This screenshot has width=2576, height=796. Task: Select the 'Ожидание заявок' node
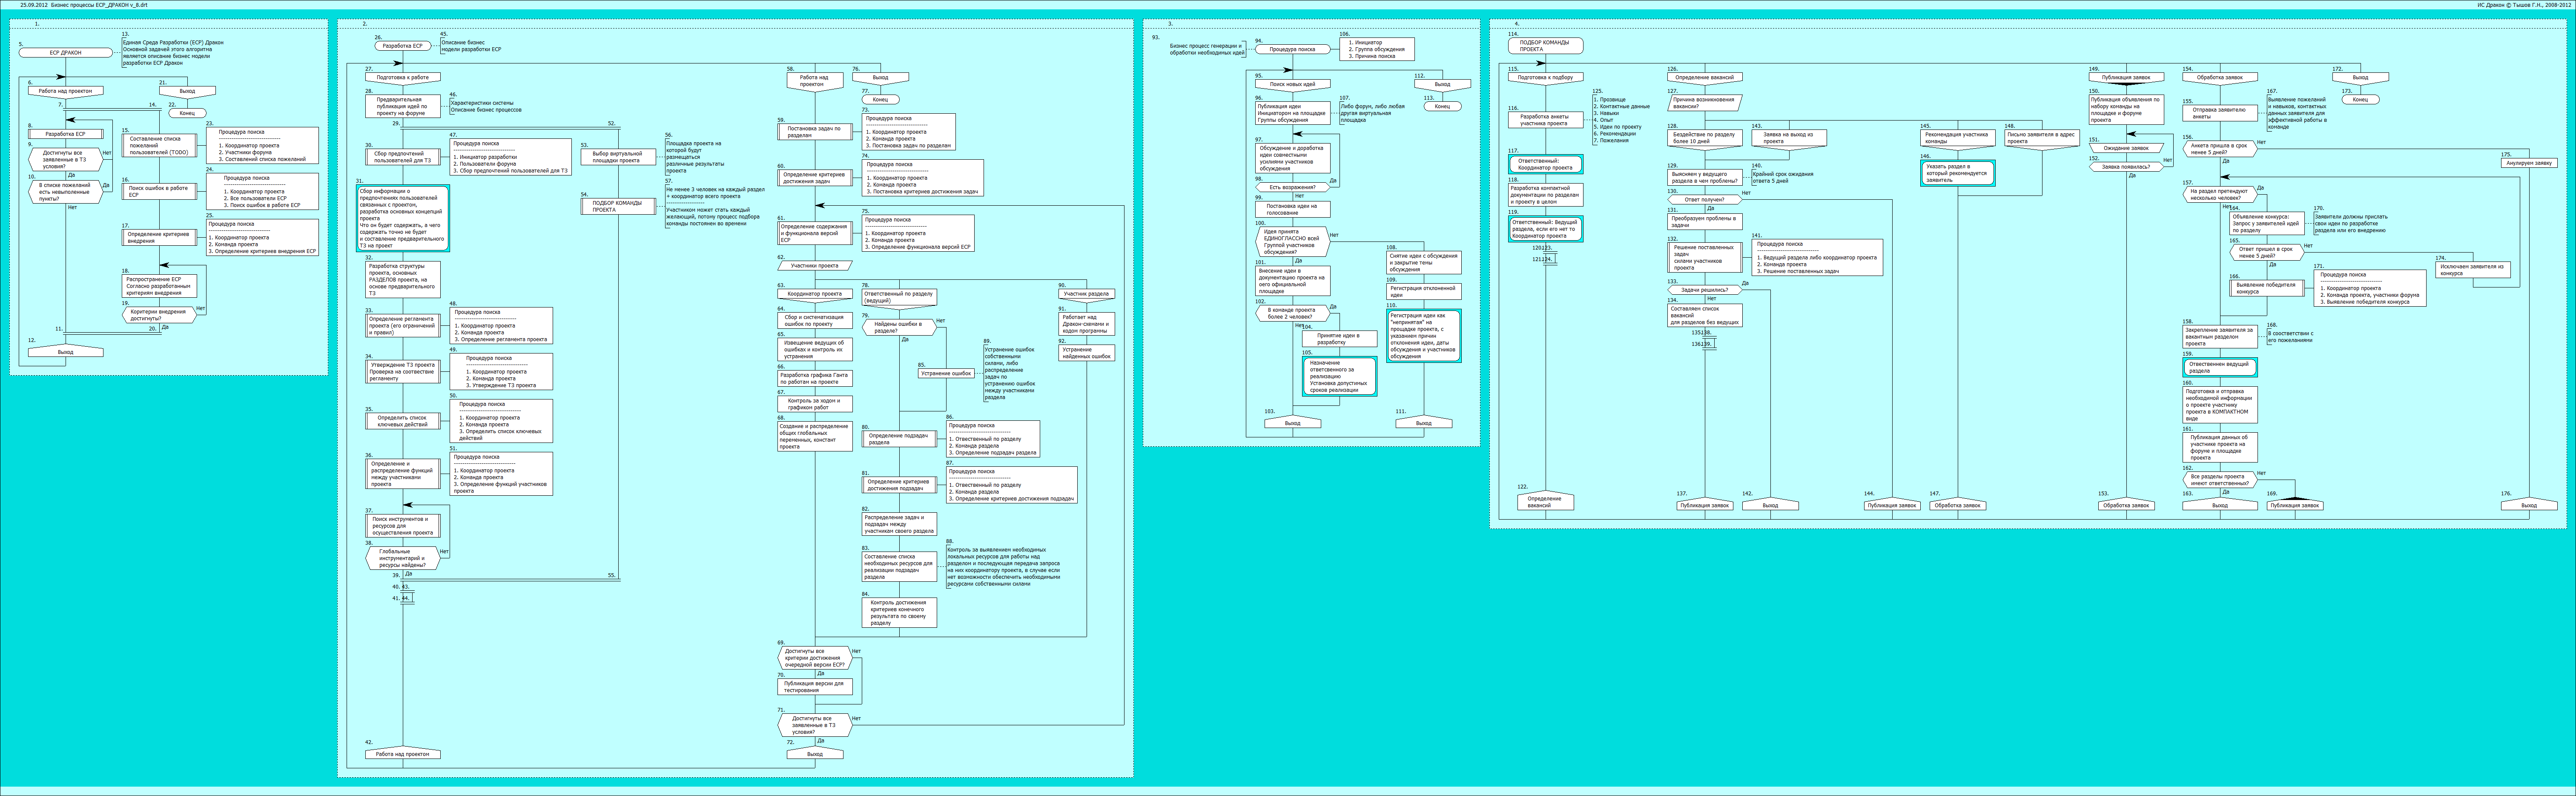coord(2125,148)
